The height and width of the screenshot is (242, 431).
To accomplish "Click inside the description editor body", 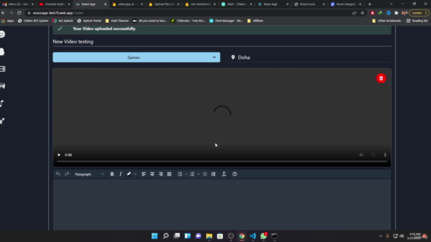I will 222,204.
